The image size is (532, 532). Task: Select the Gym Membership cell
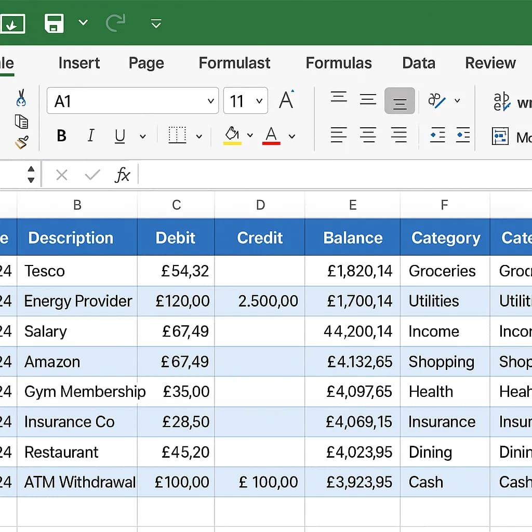pyautogui.click(x=77, y=392)
